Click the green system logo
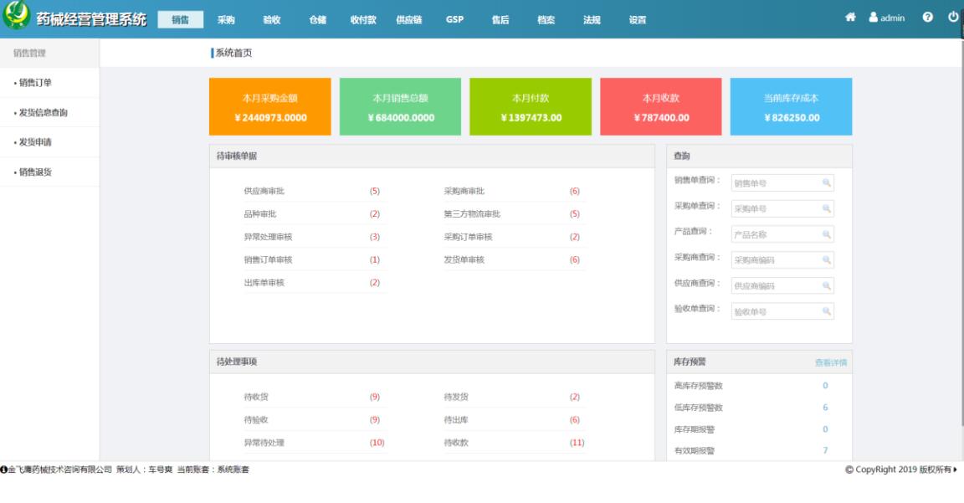Image resolution: width=964 pixels, height=503 pixels. 17,15
